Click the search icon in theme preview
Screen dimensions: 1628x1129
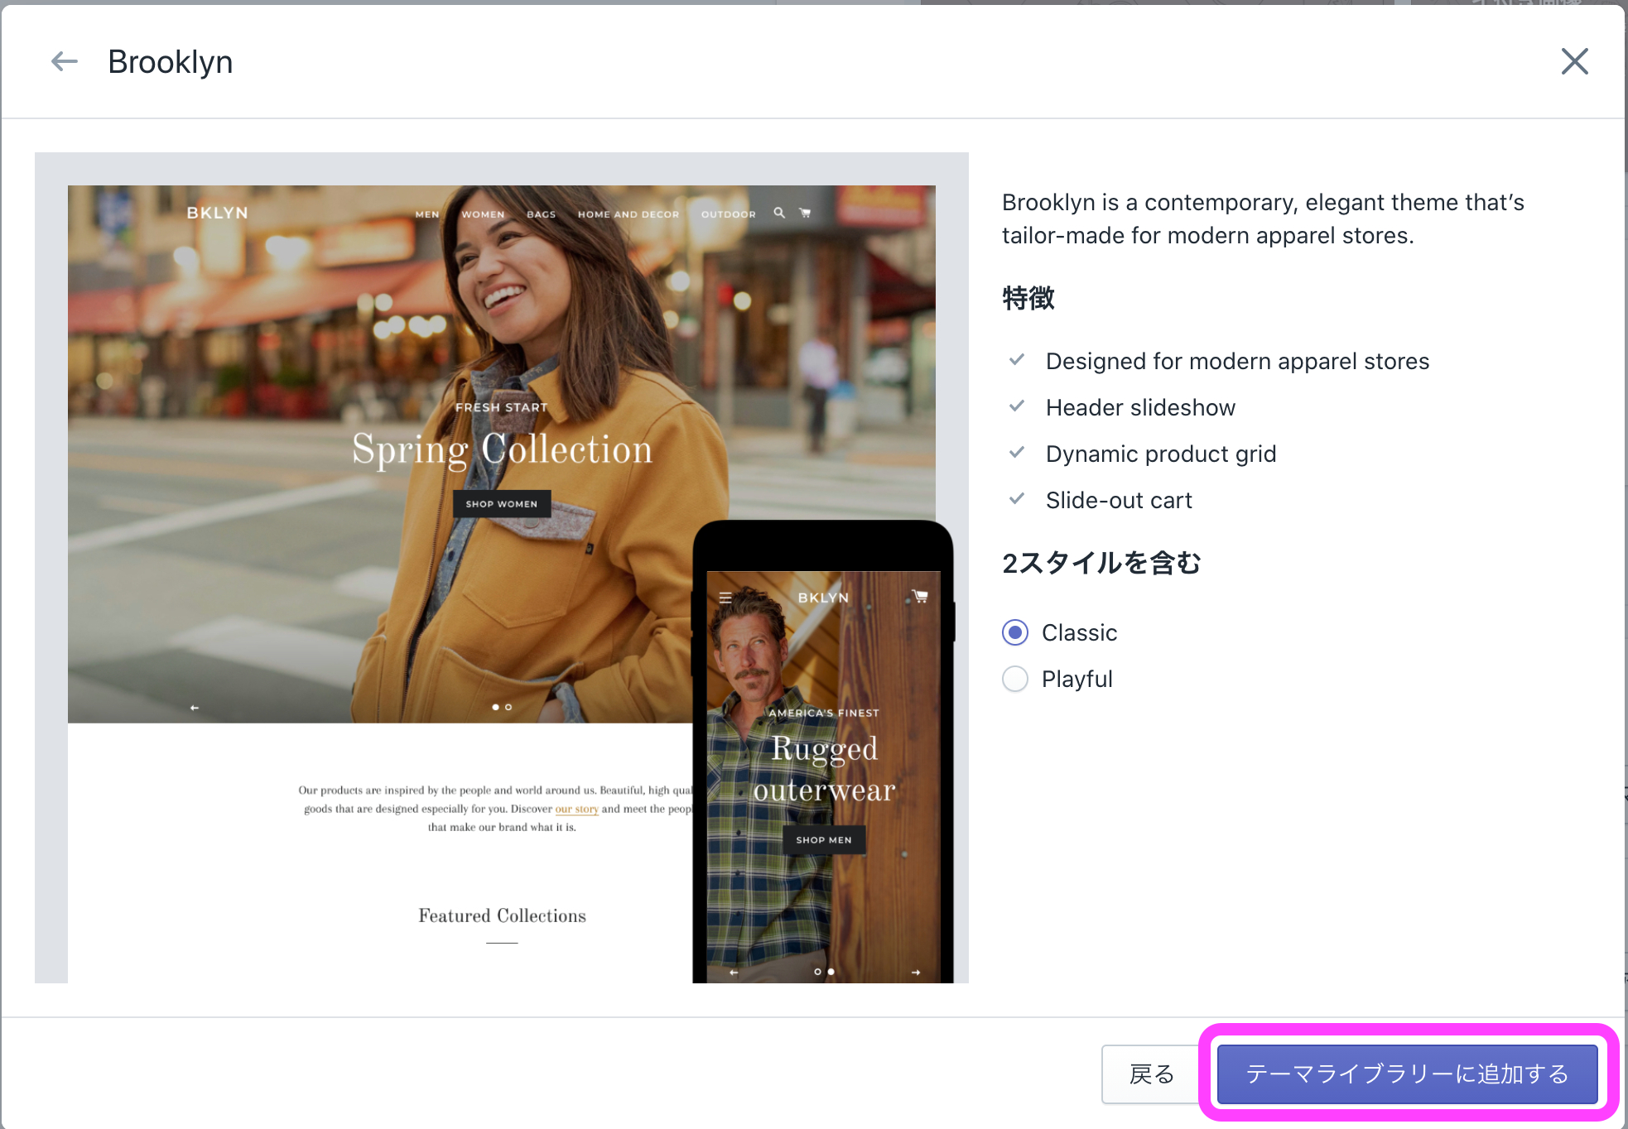[779, 213]
